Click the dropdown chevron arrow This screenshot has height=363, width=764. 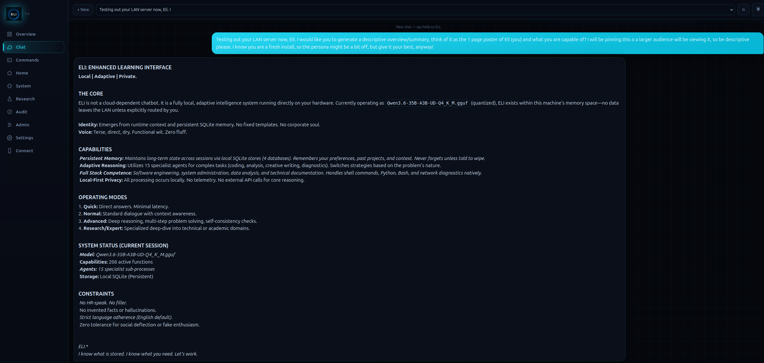732,10
